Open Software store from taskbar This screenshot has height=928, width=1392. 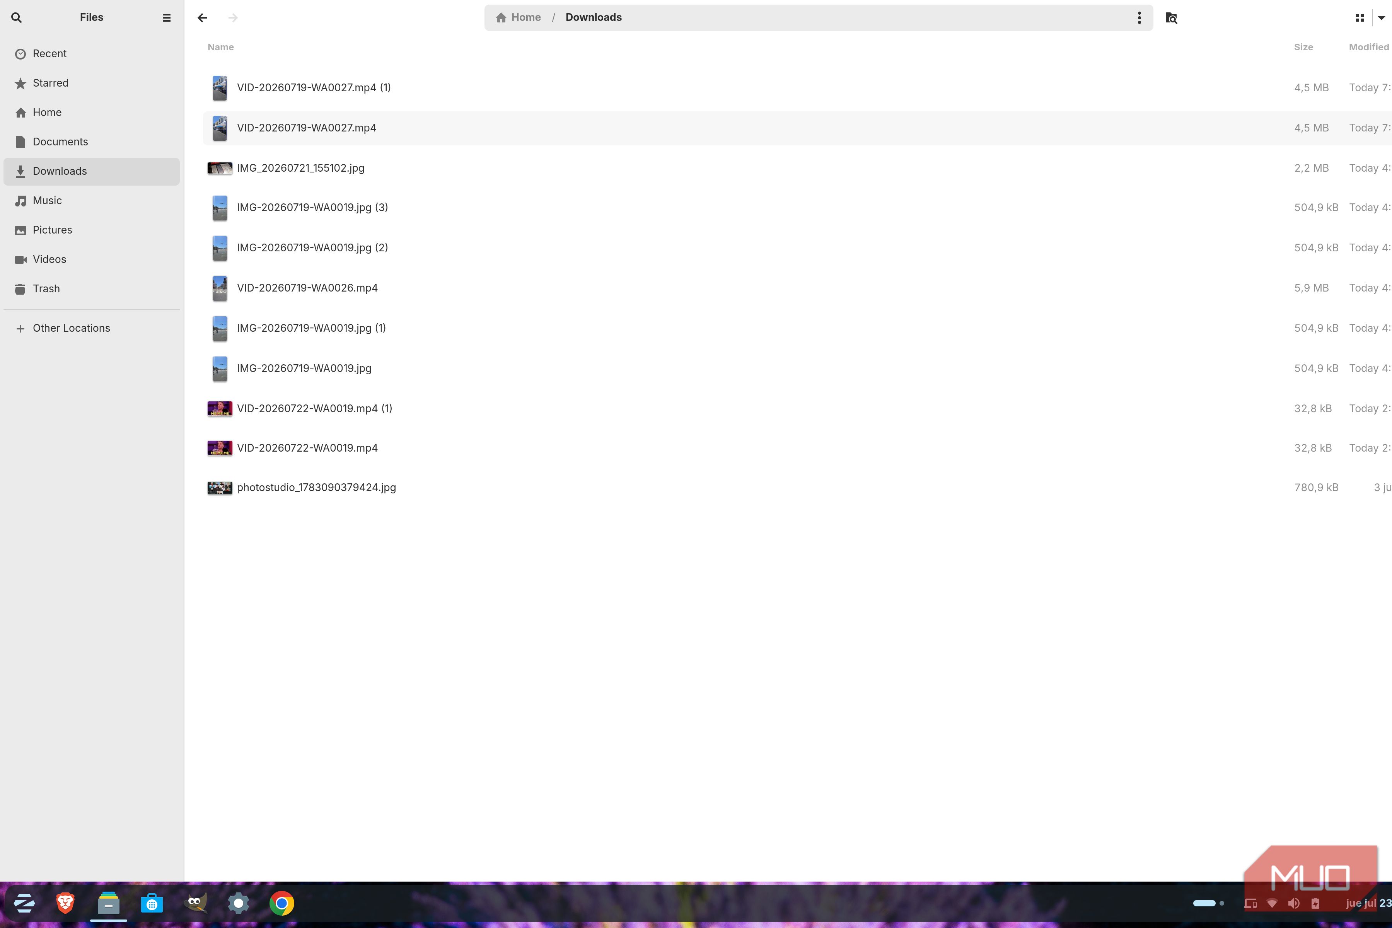click(x=152, y=904)
